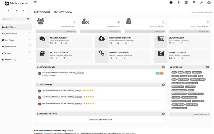Image resolution: width=214 pixels, height=134 pixels.
Task: Open the users group icon in top bar
Action: click(186, 2)
